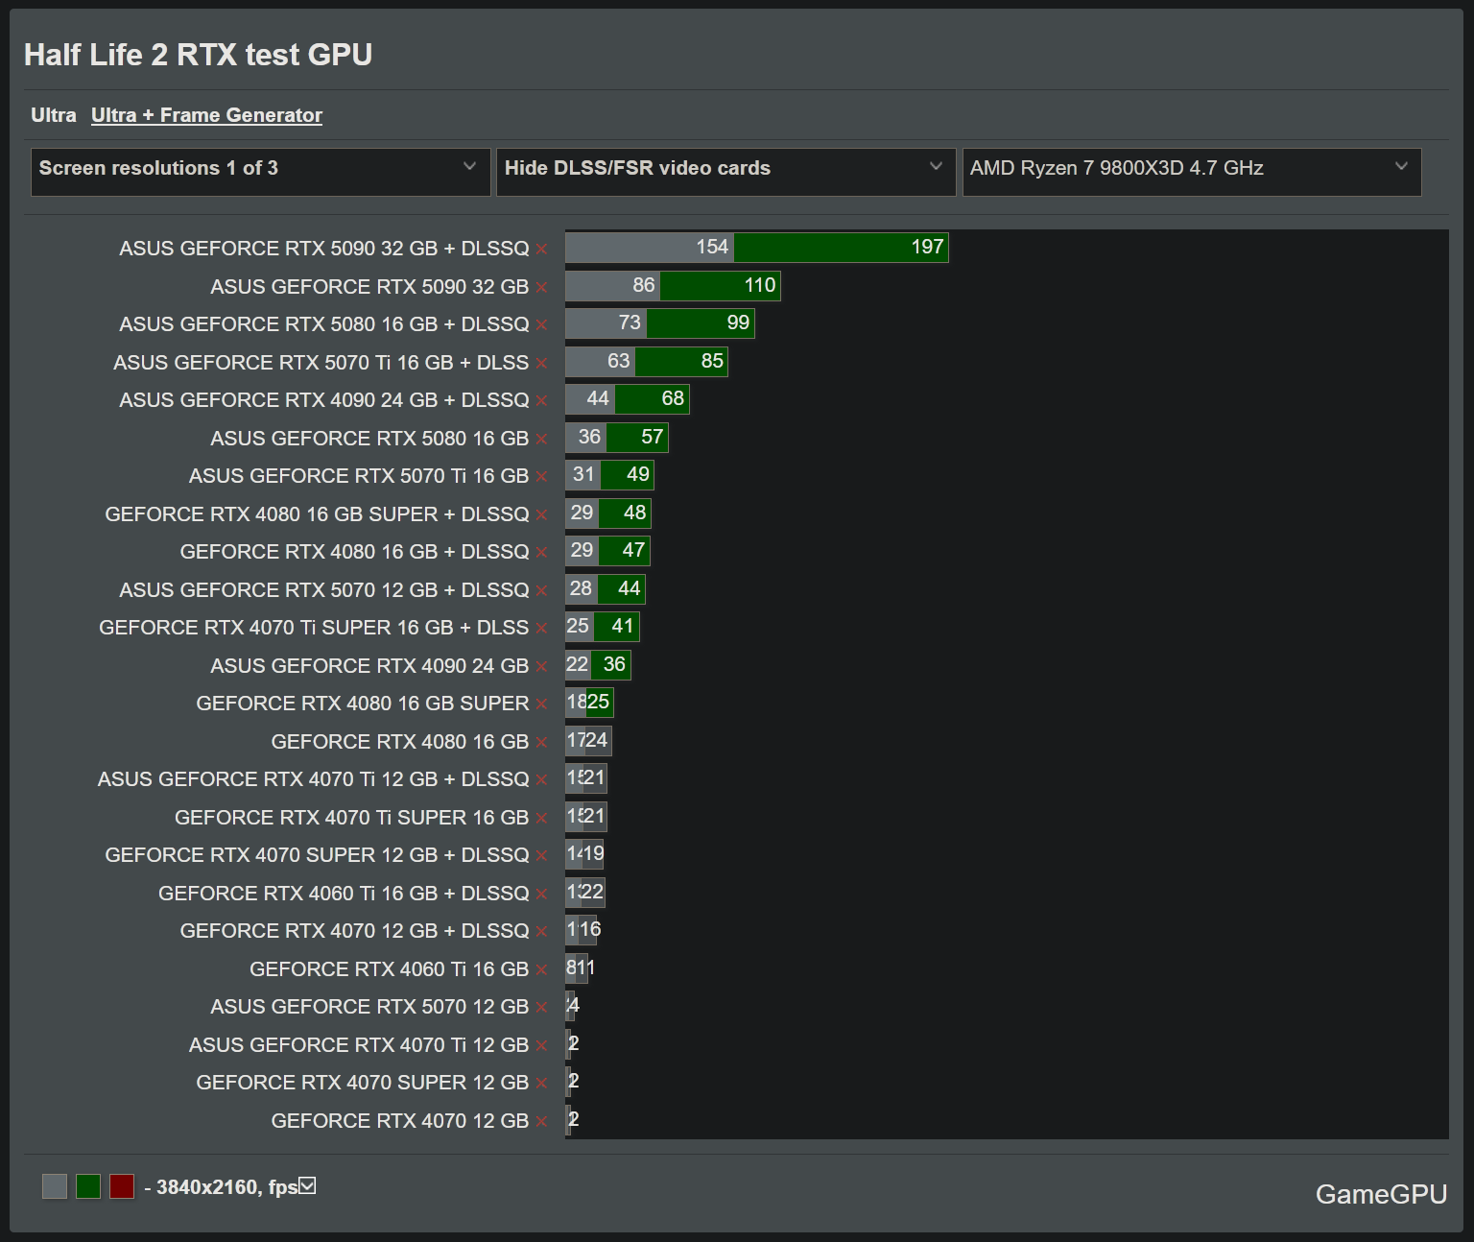The image size is (1474, 1242).
Task: Click the red X beside RTX 5080 16 GB
Action: click(x=541, y=440)
